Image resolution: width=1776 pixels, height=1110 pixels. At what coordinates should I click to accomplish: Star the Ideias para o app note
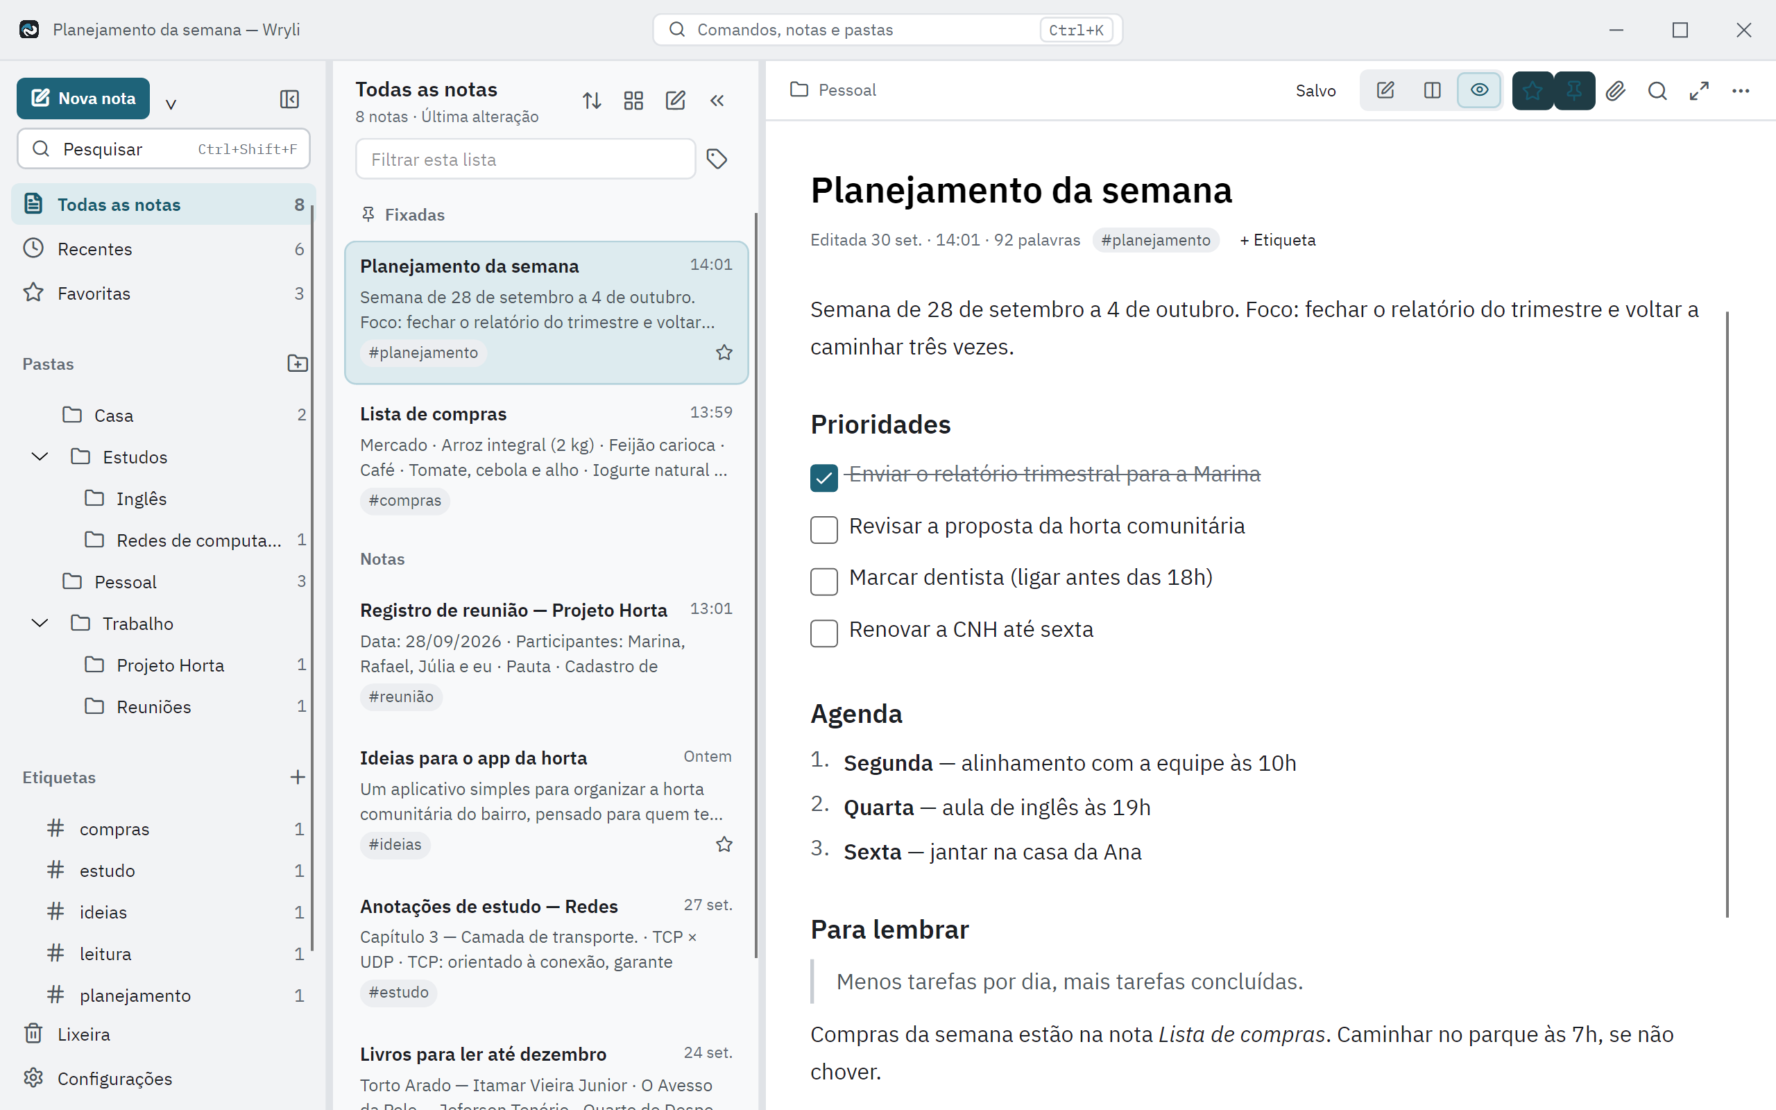[x=724, y=844]
